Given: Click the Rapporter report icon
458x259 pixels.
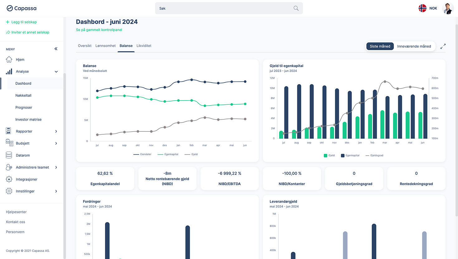Looking at the screenshot, I should tap(8, 131).
